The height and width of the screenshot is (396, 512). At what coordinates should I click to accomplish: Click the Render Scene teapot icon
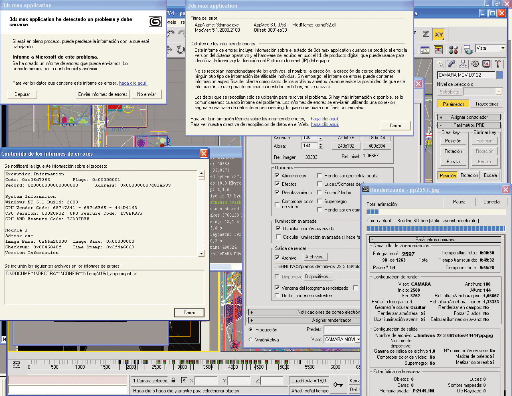pos(468,50)
